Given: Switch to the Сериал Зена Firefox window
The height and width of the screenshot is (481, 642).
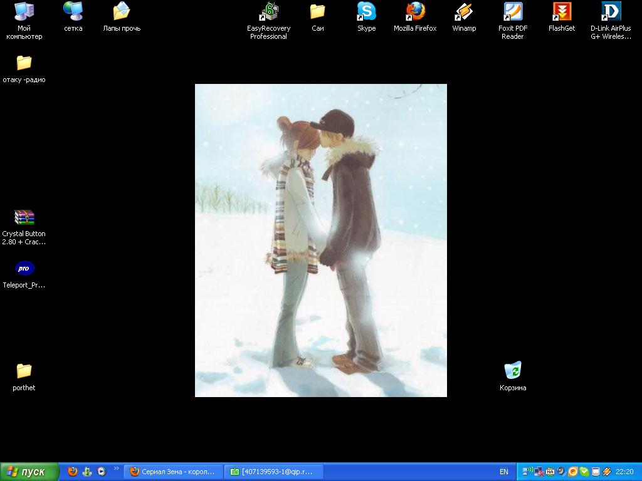Looking at the screenshot, I should pos(173,472).
